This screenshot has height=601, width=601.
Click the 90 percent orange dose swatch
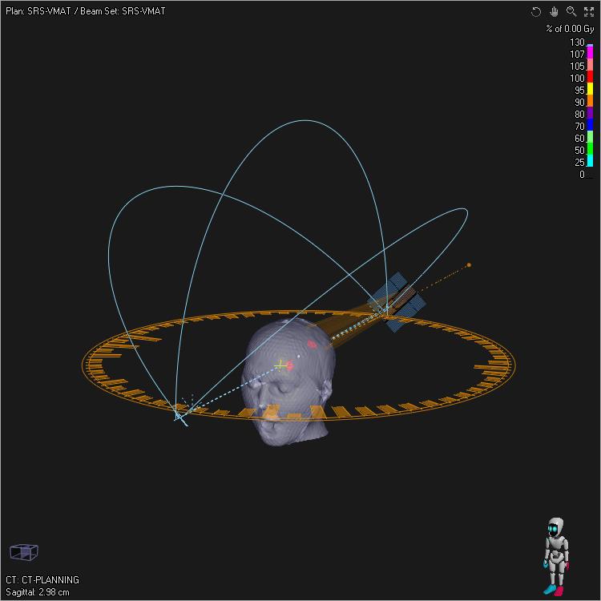(590, 100)
